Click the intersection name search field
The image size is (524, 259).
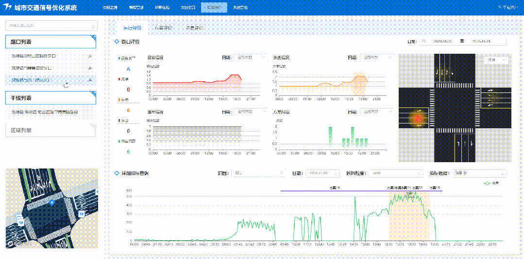pyautogui.click(x=51, y=26)
